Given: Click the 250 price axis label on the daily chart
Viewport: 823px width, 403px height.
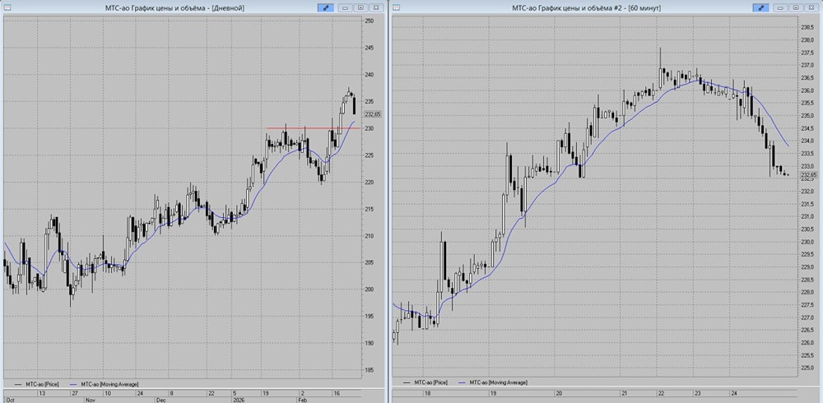Looking at the screenshot, I should (369, 21).
